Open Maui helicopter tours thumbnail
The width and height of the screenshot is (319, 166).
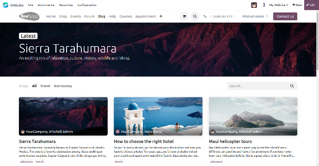coord(253,116)
